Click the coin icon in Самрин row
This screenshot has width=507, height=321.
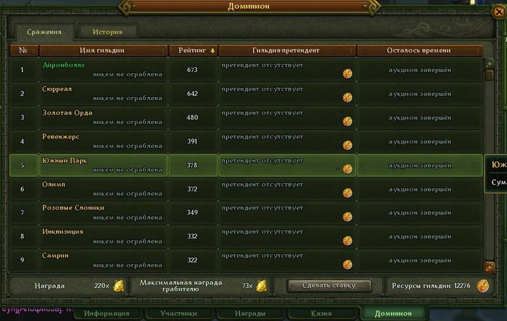[348, 264]
